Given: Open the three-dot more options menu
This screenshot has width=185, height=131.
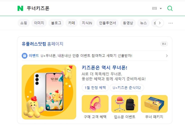Looking at the screenshot, I should click(171, 23).
